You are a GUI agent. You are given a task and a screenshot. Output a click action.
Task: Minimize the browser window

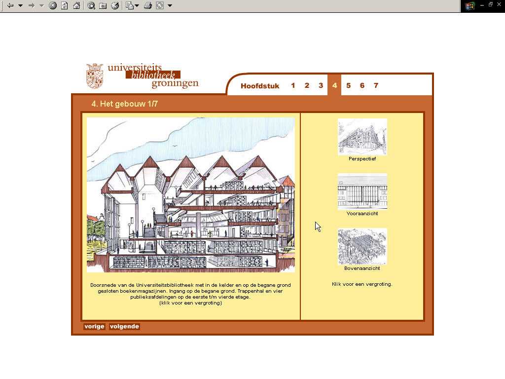pyautogui.click(x=482, y=5)
